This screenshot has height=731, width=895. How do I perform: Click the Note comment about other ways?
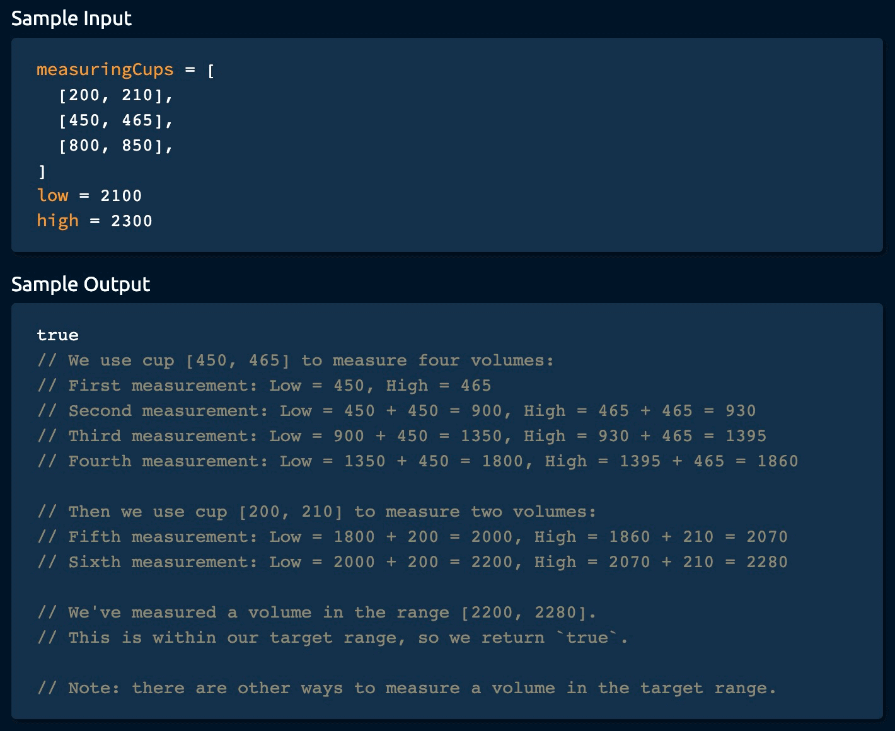tap(407, 688)
